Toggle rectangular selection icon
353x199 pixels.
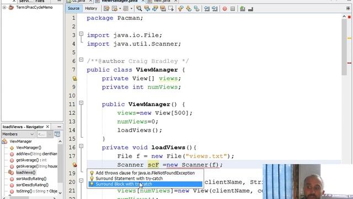(171, 9)
